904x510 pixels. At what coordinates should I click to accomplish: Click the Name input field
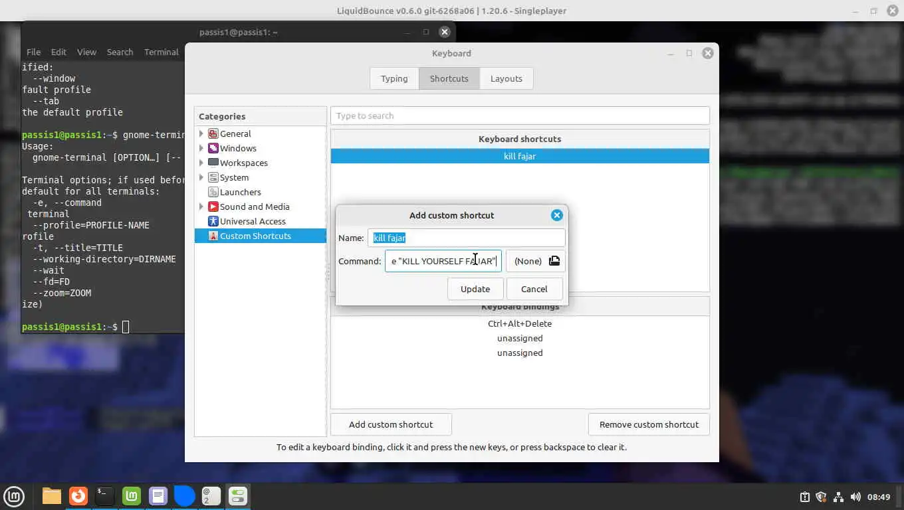pyautogui.click(x=467, y=238)
